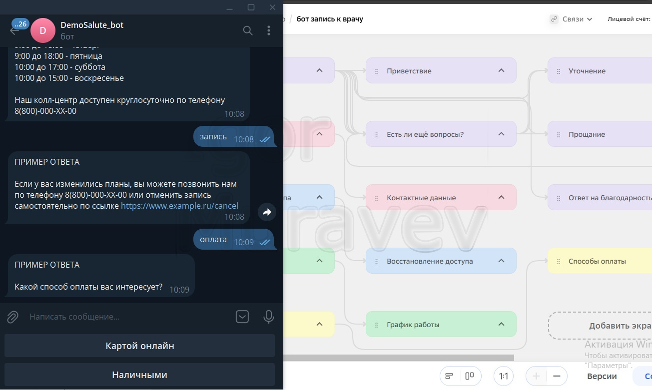This screenshot has height=390, width=652.
Task: Switch to horizontal layout alignment icon
Action: (449, 376)
